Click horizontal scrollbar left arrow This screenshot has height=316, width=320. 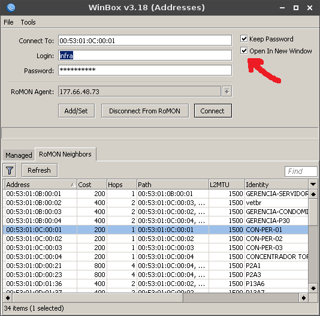(8, 298)
